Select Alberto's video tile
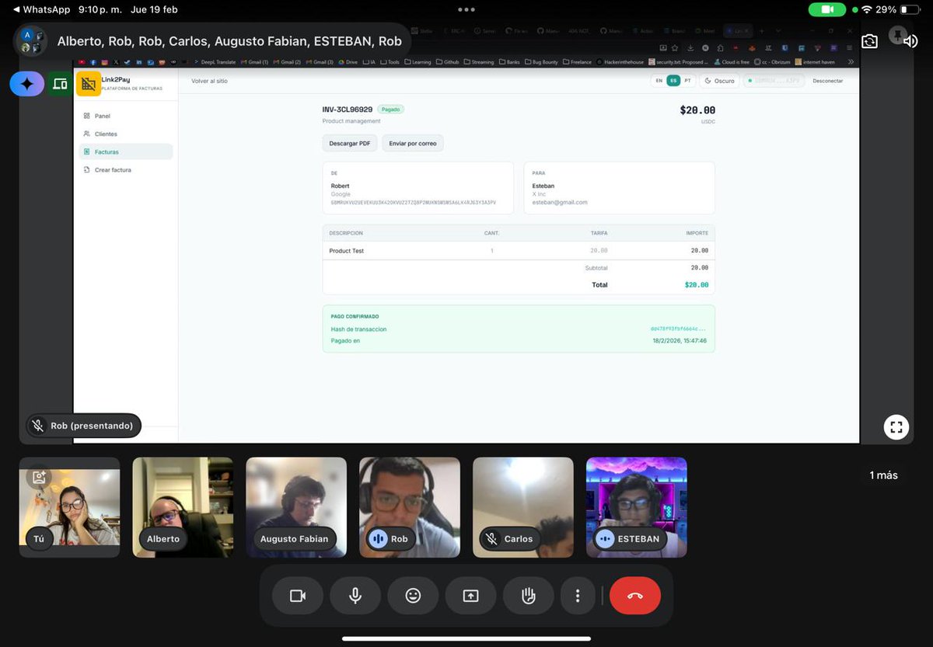This screenshot has height=647, width=933. [183, 507]
